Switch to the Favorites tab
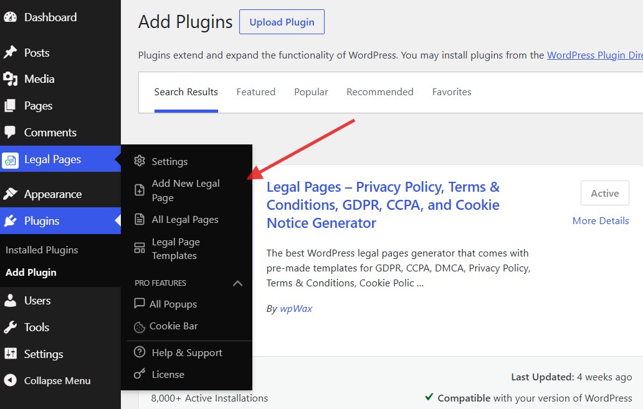This screenshot has width=643, height=409. (452, 92)
